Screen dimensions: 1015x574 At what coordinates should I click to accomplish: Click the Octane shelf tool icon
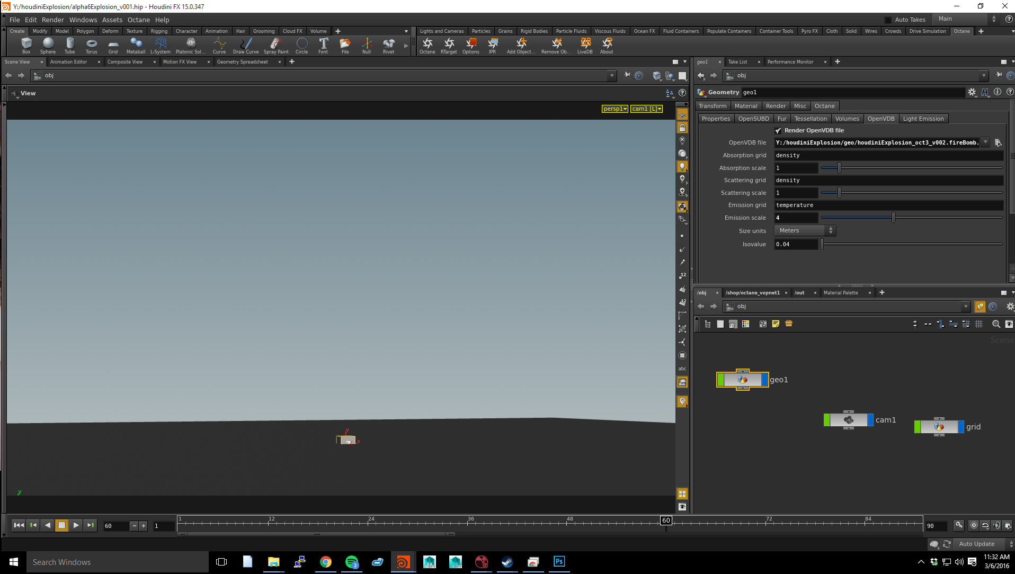click(428, 46)
